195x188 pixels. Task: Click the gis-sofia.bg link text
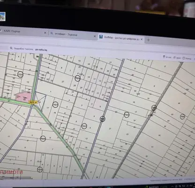[x=41, y=49]
